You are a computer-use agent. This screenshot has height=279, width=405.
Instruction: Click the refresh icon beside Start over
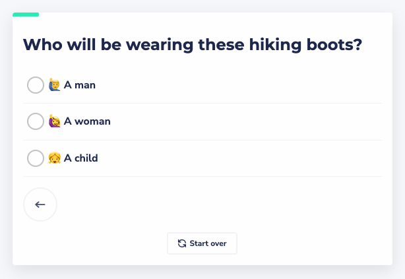[182, 243]
